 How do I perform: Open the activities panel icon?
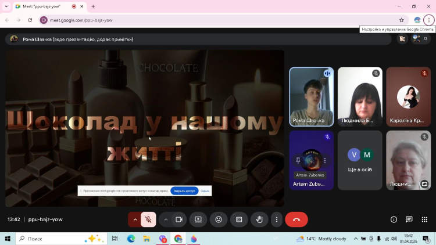click(x=424, y=219)
